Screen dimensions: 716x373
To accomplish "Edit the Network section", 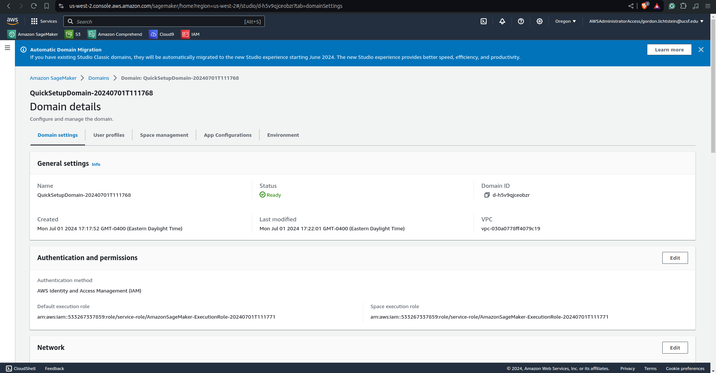I will click(675, 348).
